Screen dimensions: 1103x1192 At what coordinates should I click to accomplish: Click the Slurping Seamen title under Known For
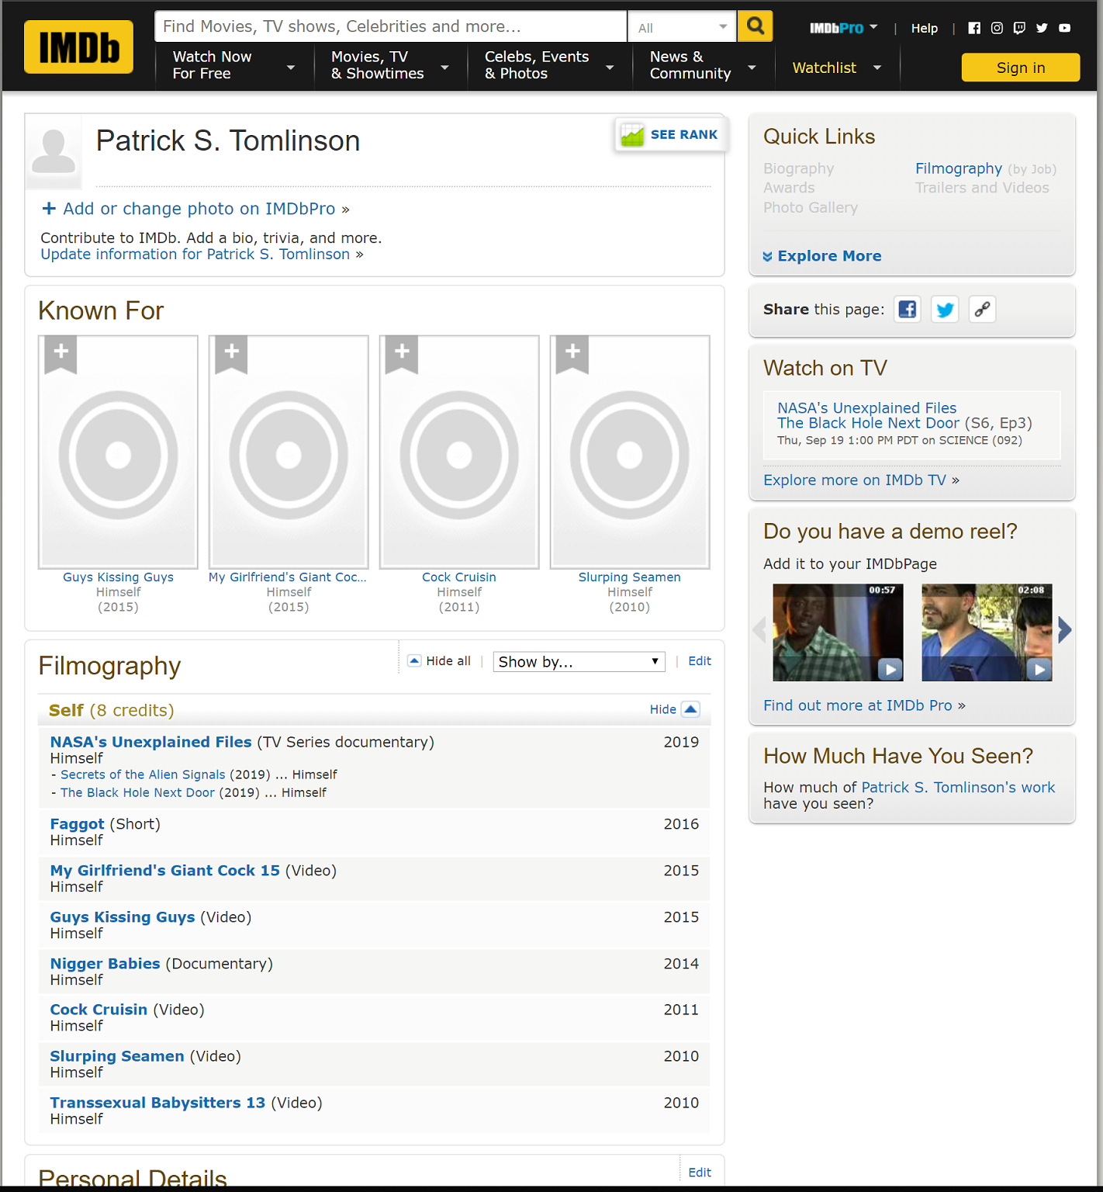(630, 577)
